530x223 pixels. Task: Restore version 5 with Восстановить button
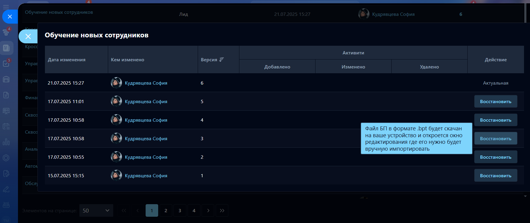coord(496,102)
